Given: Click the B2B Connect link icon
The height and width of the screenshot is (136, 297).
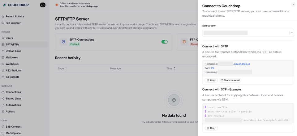Looking at the screenshot, I should click(x=3, y=127).
